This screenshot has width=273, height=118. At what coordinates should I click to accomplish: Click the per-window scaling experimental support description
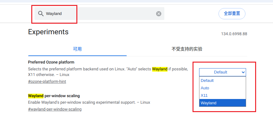point(89,102)
